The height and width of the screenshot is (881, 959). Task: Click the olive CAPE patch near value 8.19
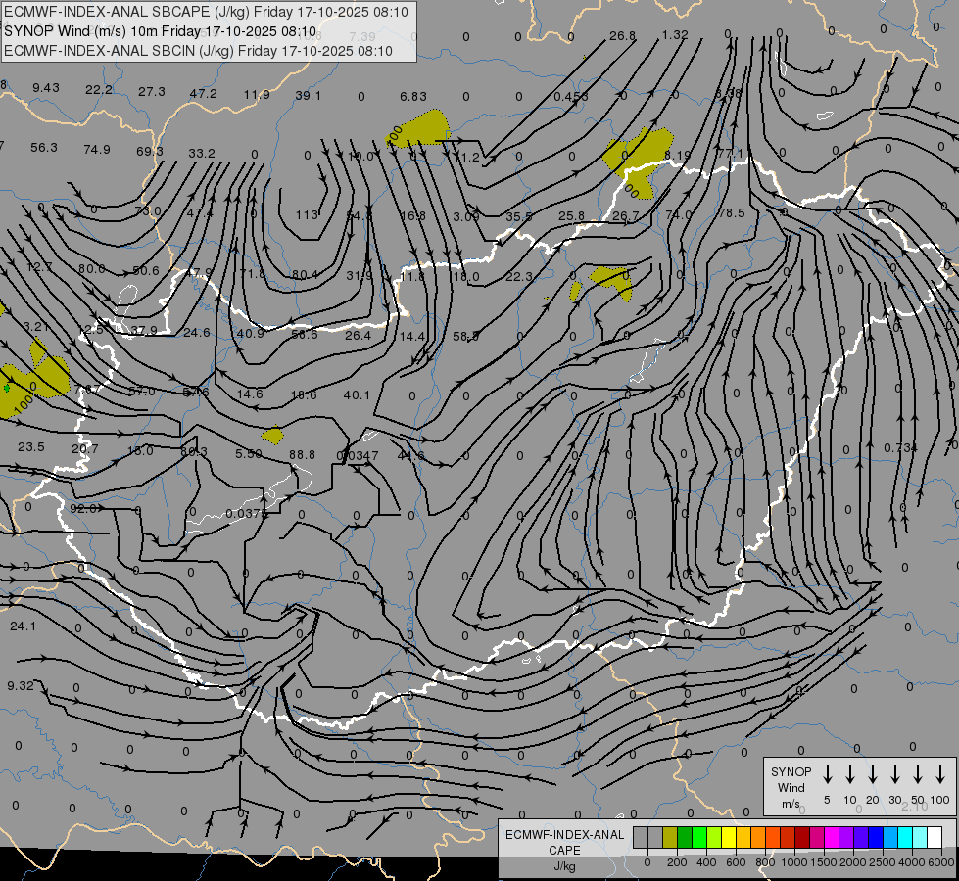coord(639,161)
